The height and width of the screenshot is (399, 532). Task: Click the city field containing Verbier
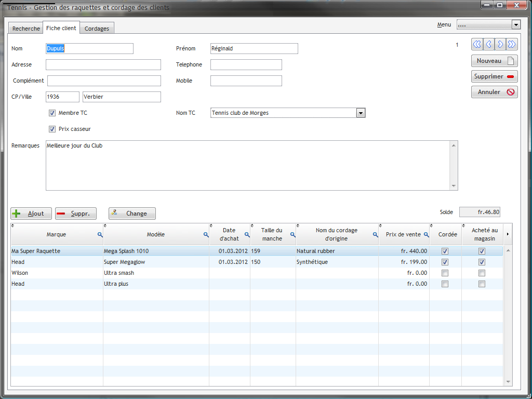pyautogui.click(x=122, y=97)
